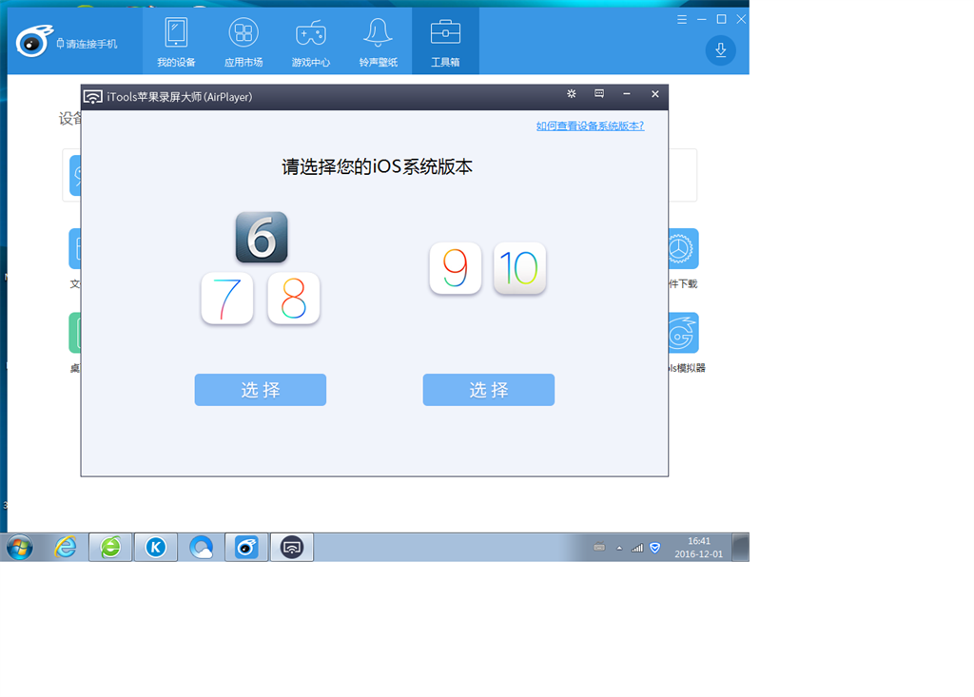Click the iOS 10 icon
Screen dimensions: 974x697
pos(519,268)
